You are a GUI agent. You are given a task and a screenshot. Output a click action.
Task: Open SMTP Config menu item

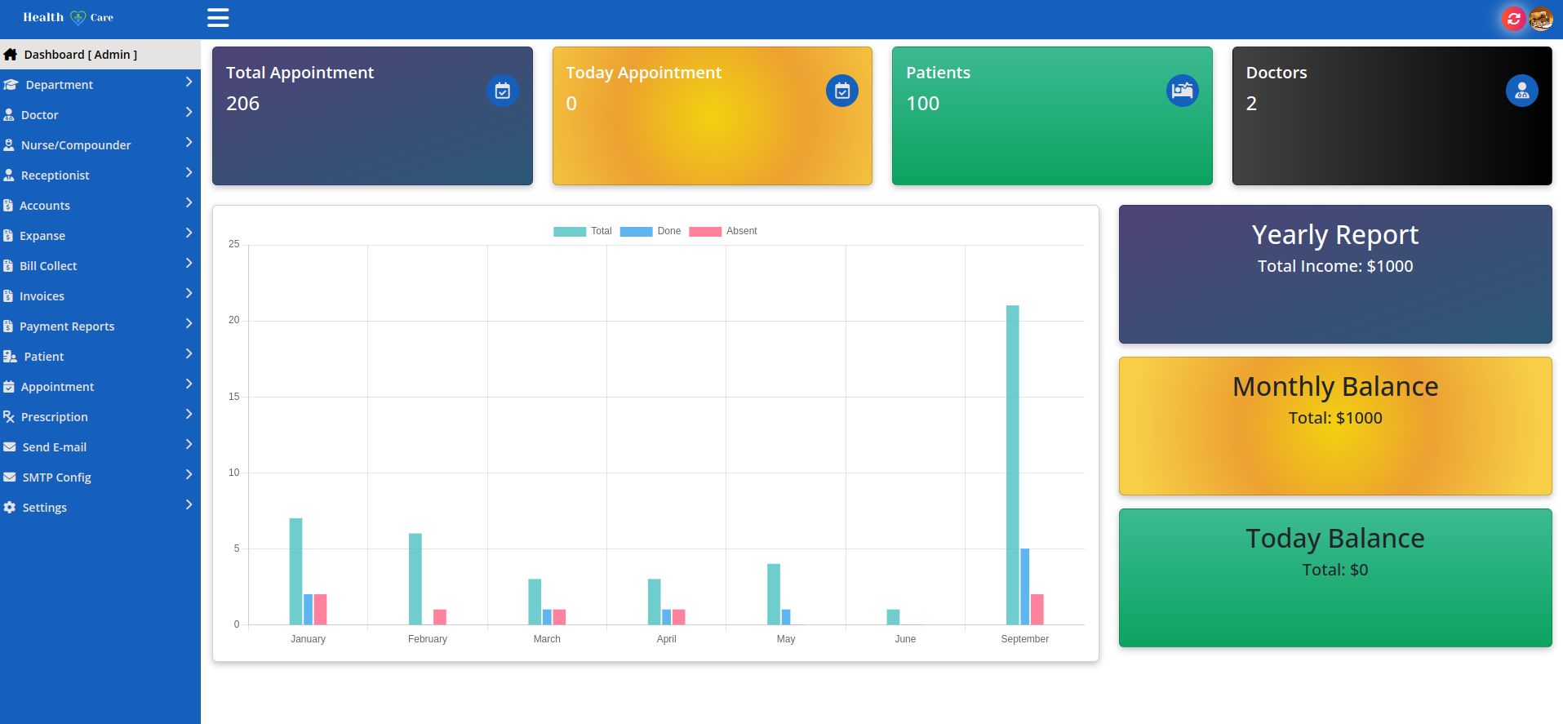[x=100, y=477]
